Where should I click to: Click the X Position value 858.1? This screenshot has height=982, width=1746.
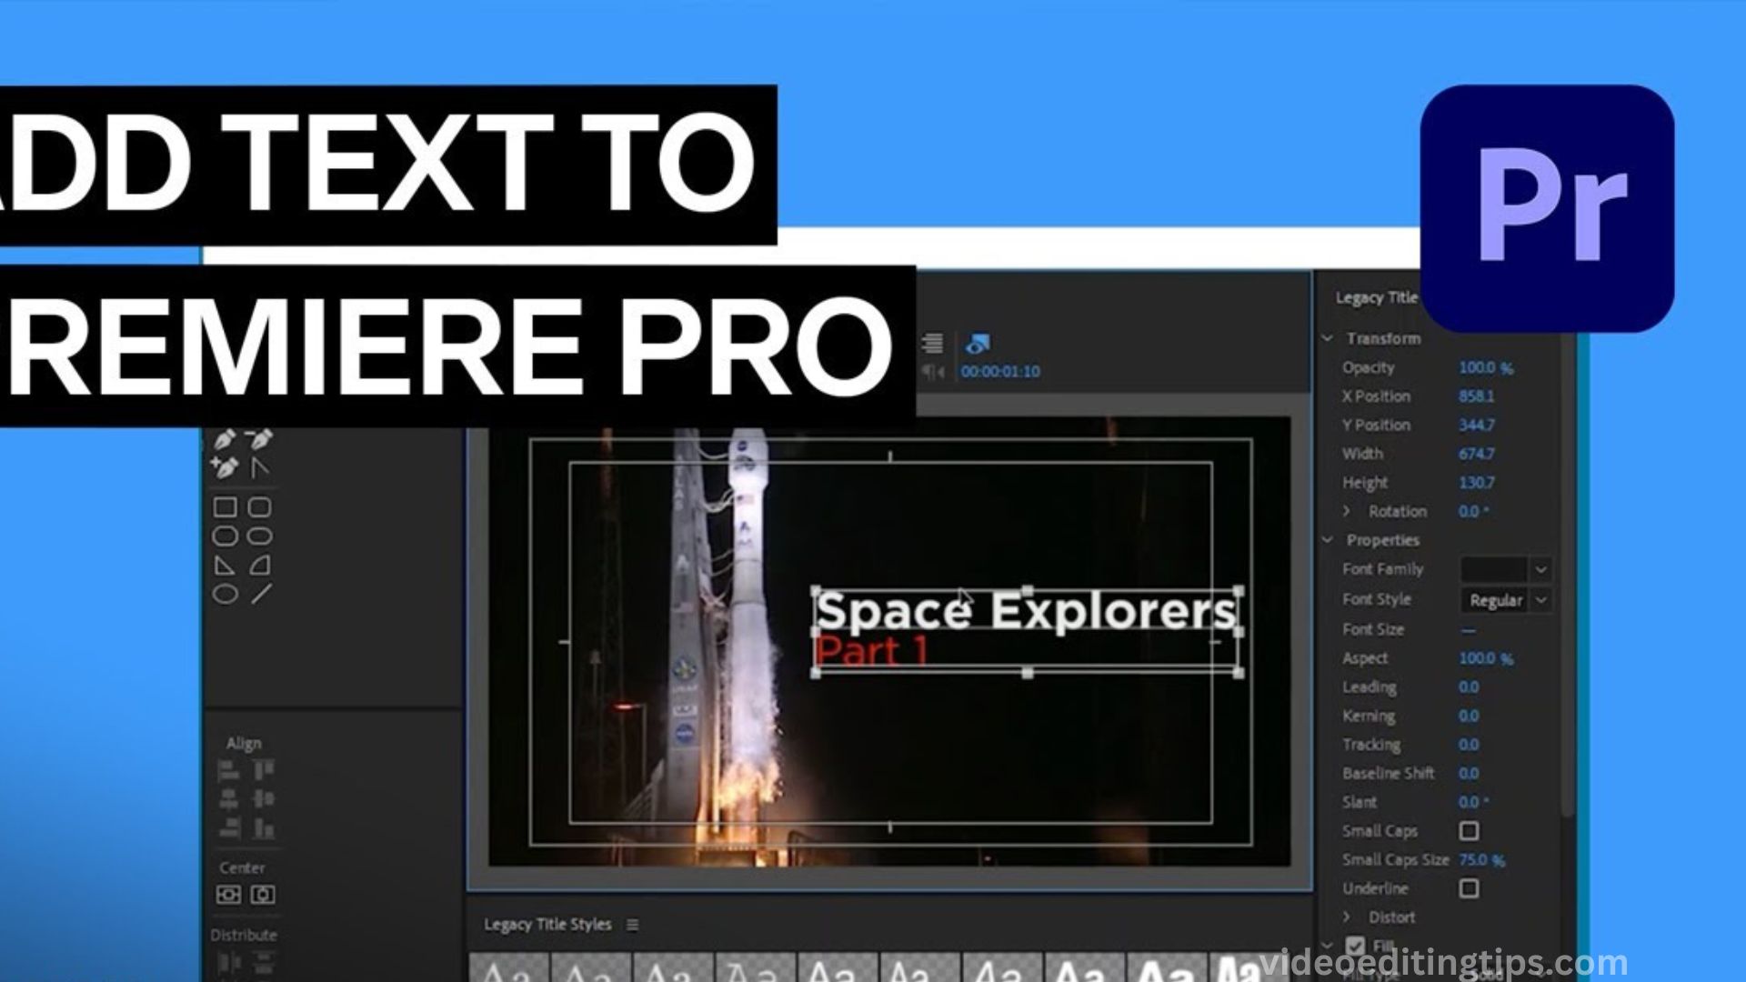1476,396
